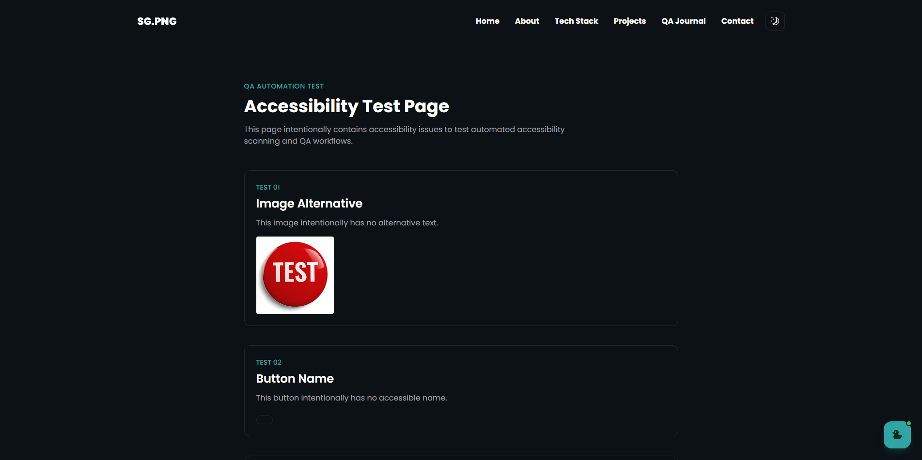Image resolution: width=922 pixels, height=460 pixels.
Task: Navigate to Tech Stack
Action: pyautogui.click(x=577, y=21)
